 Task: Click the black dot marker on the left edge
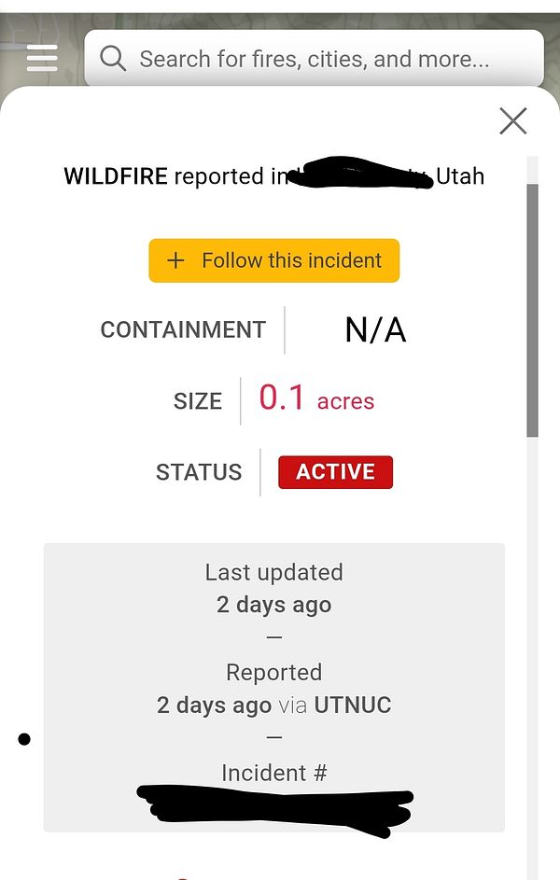[x=24, y=738]
